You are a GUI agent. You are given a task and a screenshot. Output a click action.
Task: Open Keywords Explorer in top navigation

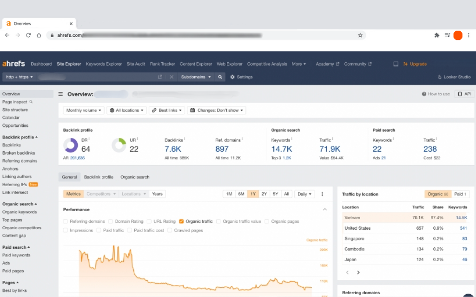(x=104, y=64)
